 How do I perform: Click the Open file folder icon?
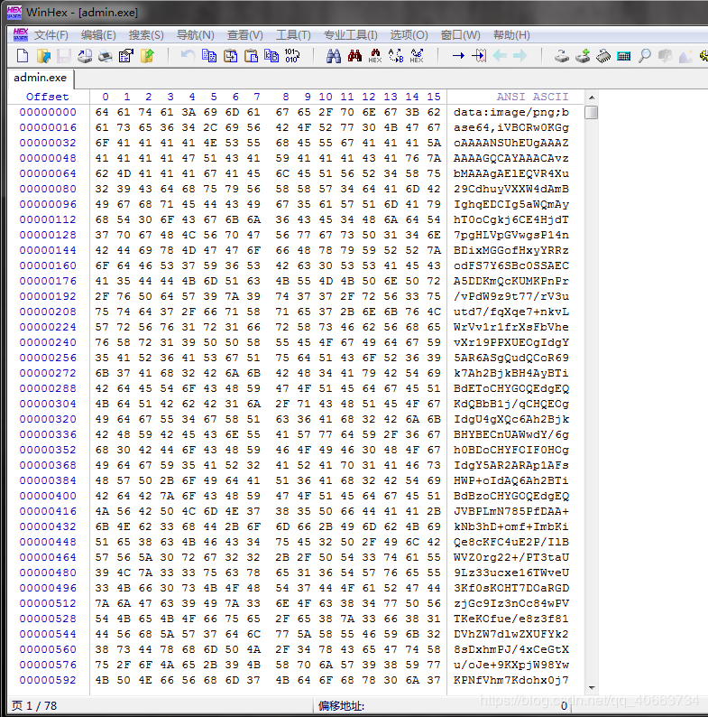[x=43, y=56]
